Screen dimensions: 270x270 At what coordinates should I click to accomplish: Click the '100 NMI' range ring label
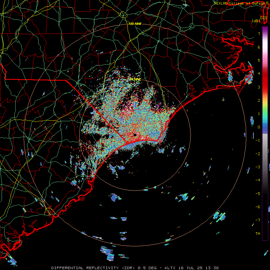135,24
